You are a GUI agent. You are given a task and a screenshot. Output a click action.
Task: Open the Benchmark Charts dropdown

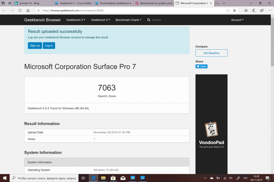click(128, 20)
